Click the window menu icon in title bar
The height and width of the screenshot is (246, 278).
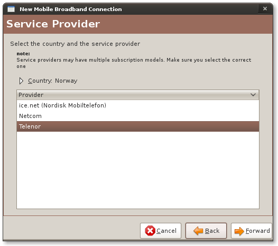coord(11,9)
